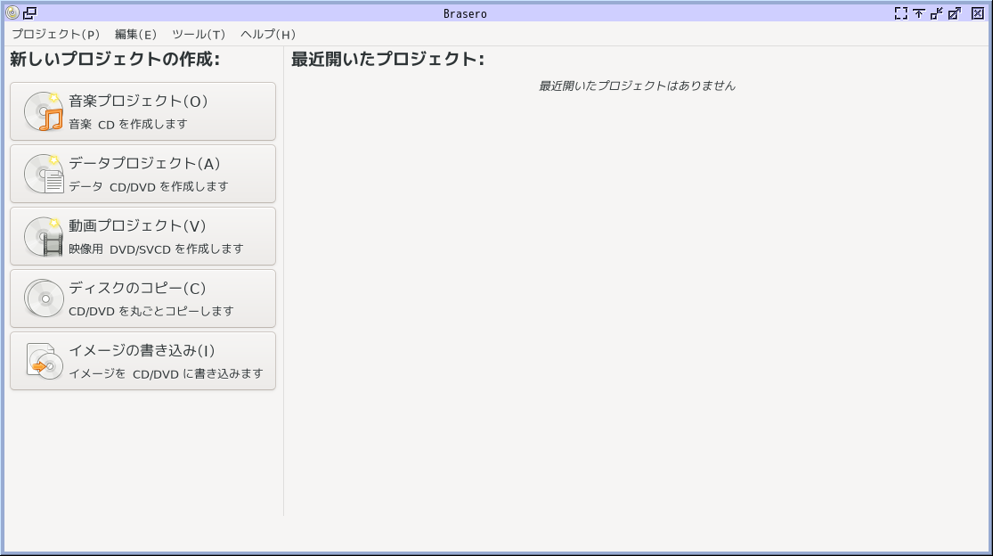Click the 最近開いたプロジェクト heading
993x556 pixels.
[387, 59]
